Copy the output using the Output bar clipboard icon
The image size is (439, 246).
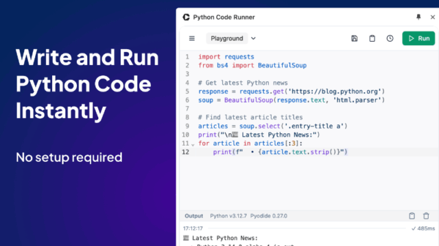click(x=412, y=216)
